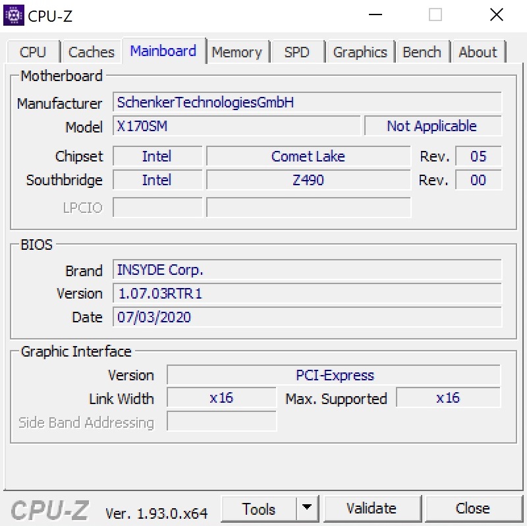The image size is (527, 526).
Task: Click the Max. Supported label
Action: point(336,399)
